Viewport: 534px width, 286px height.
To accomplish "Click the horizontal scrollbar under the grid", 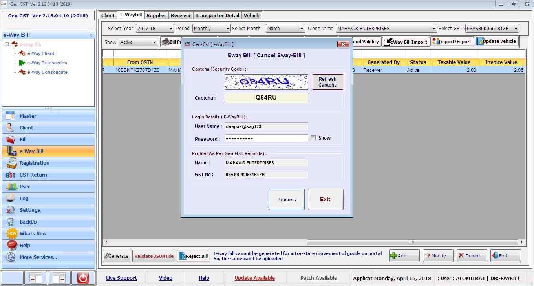I will point(412,242).
